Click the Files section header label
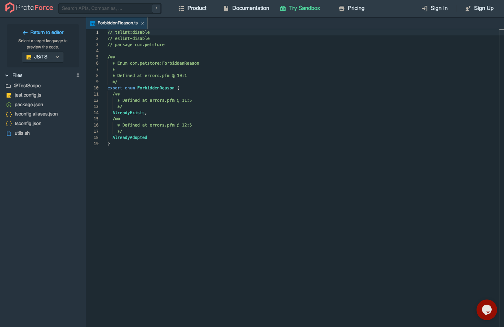The height and width of the screenshot is (327, 504). (18, 75)
